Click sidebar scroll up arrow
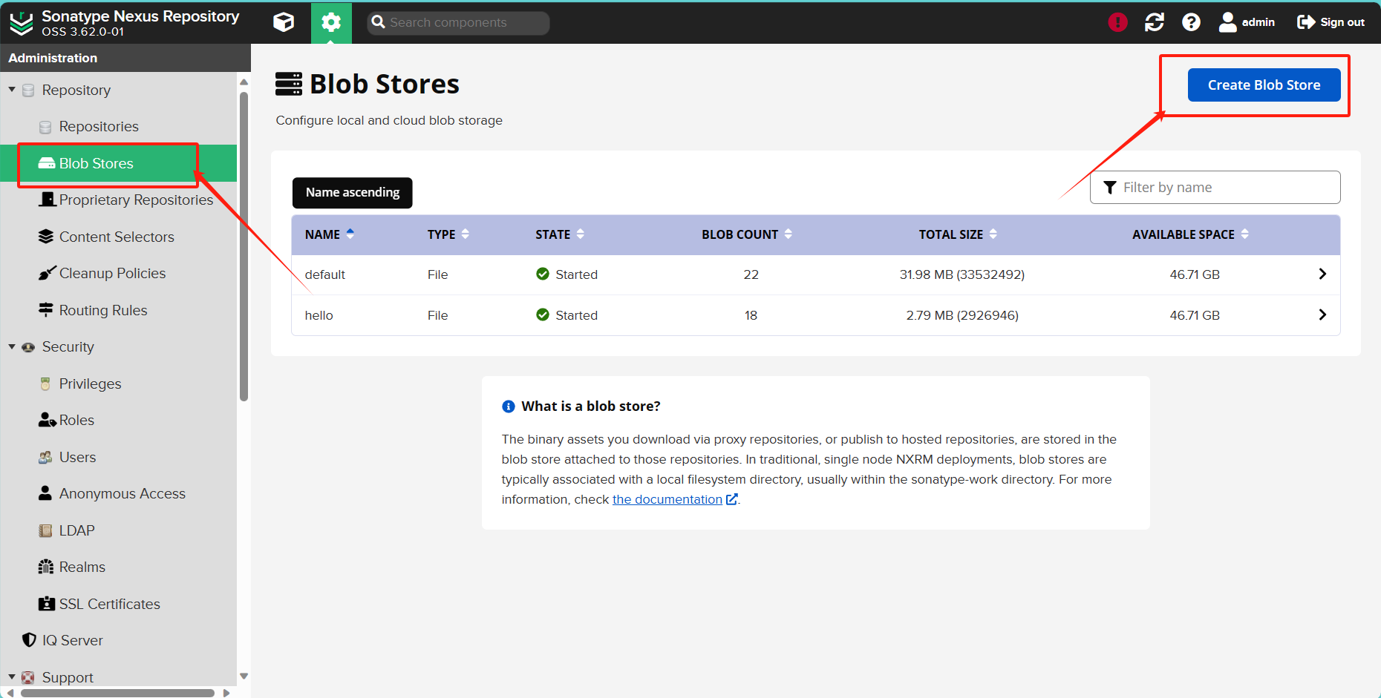Viewport: 1381px width, 698px height. [244, 81]
